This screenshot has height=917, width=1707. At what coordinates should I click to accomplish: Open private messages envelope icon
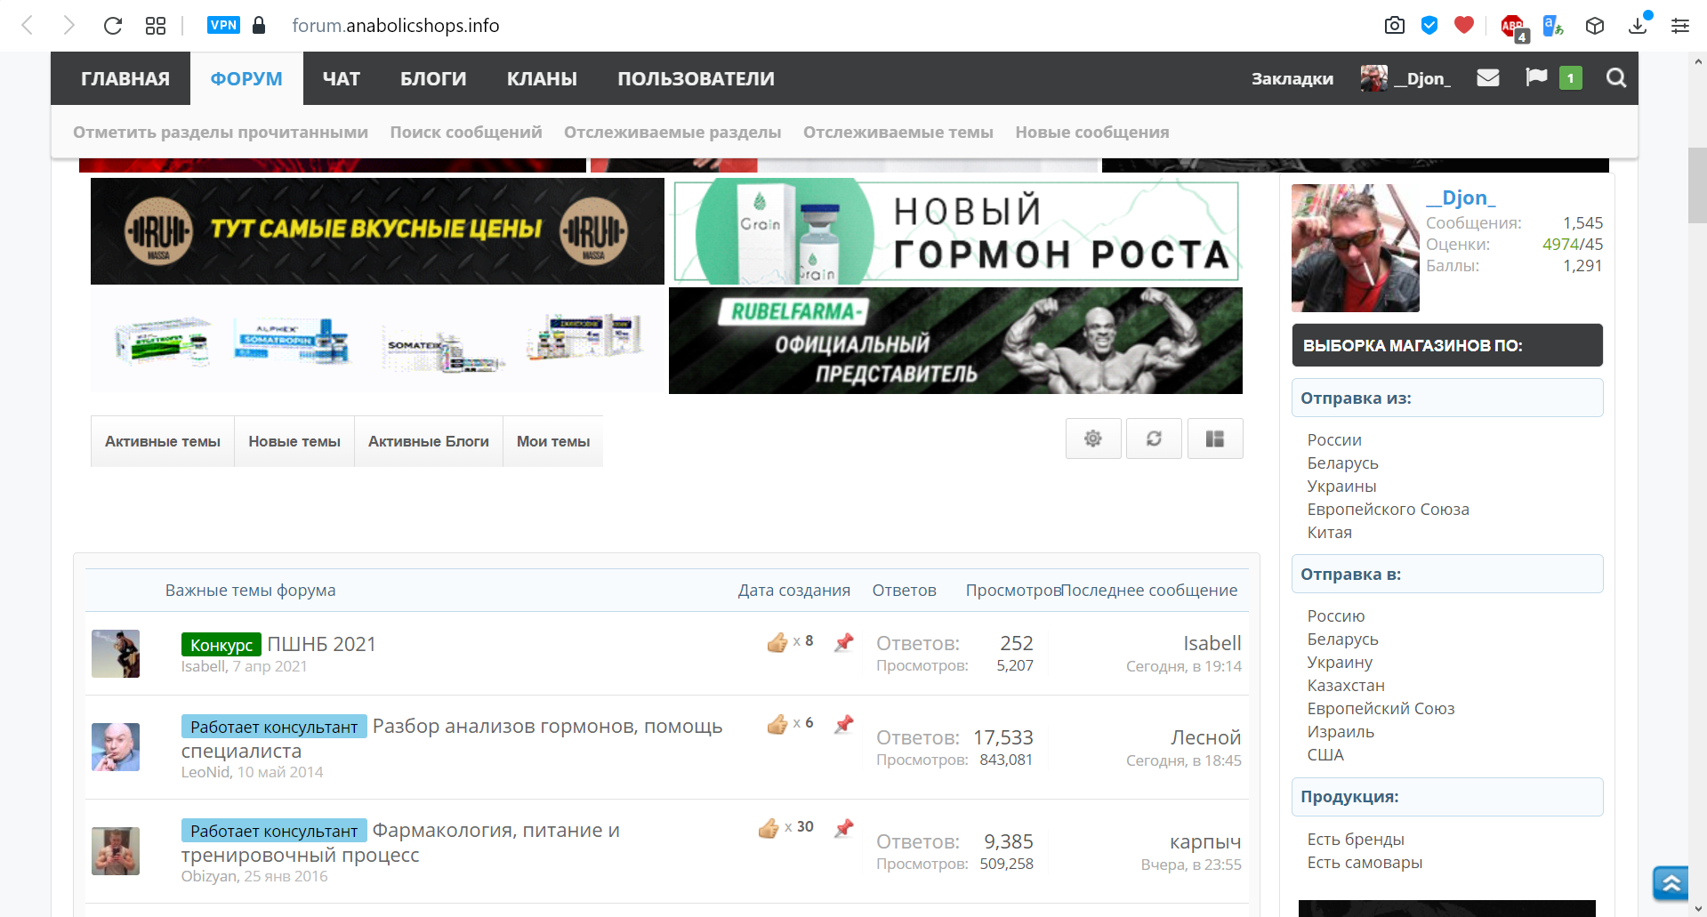(1488, 78)
